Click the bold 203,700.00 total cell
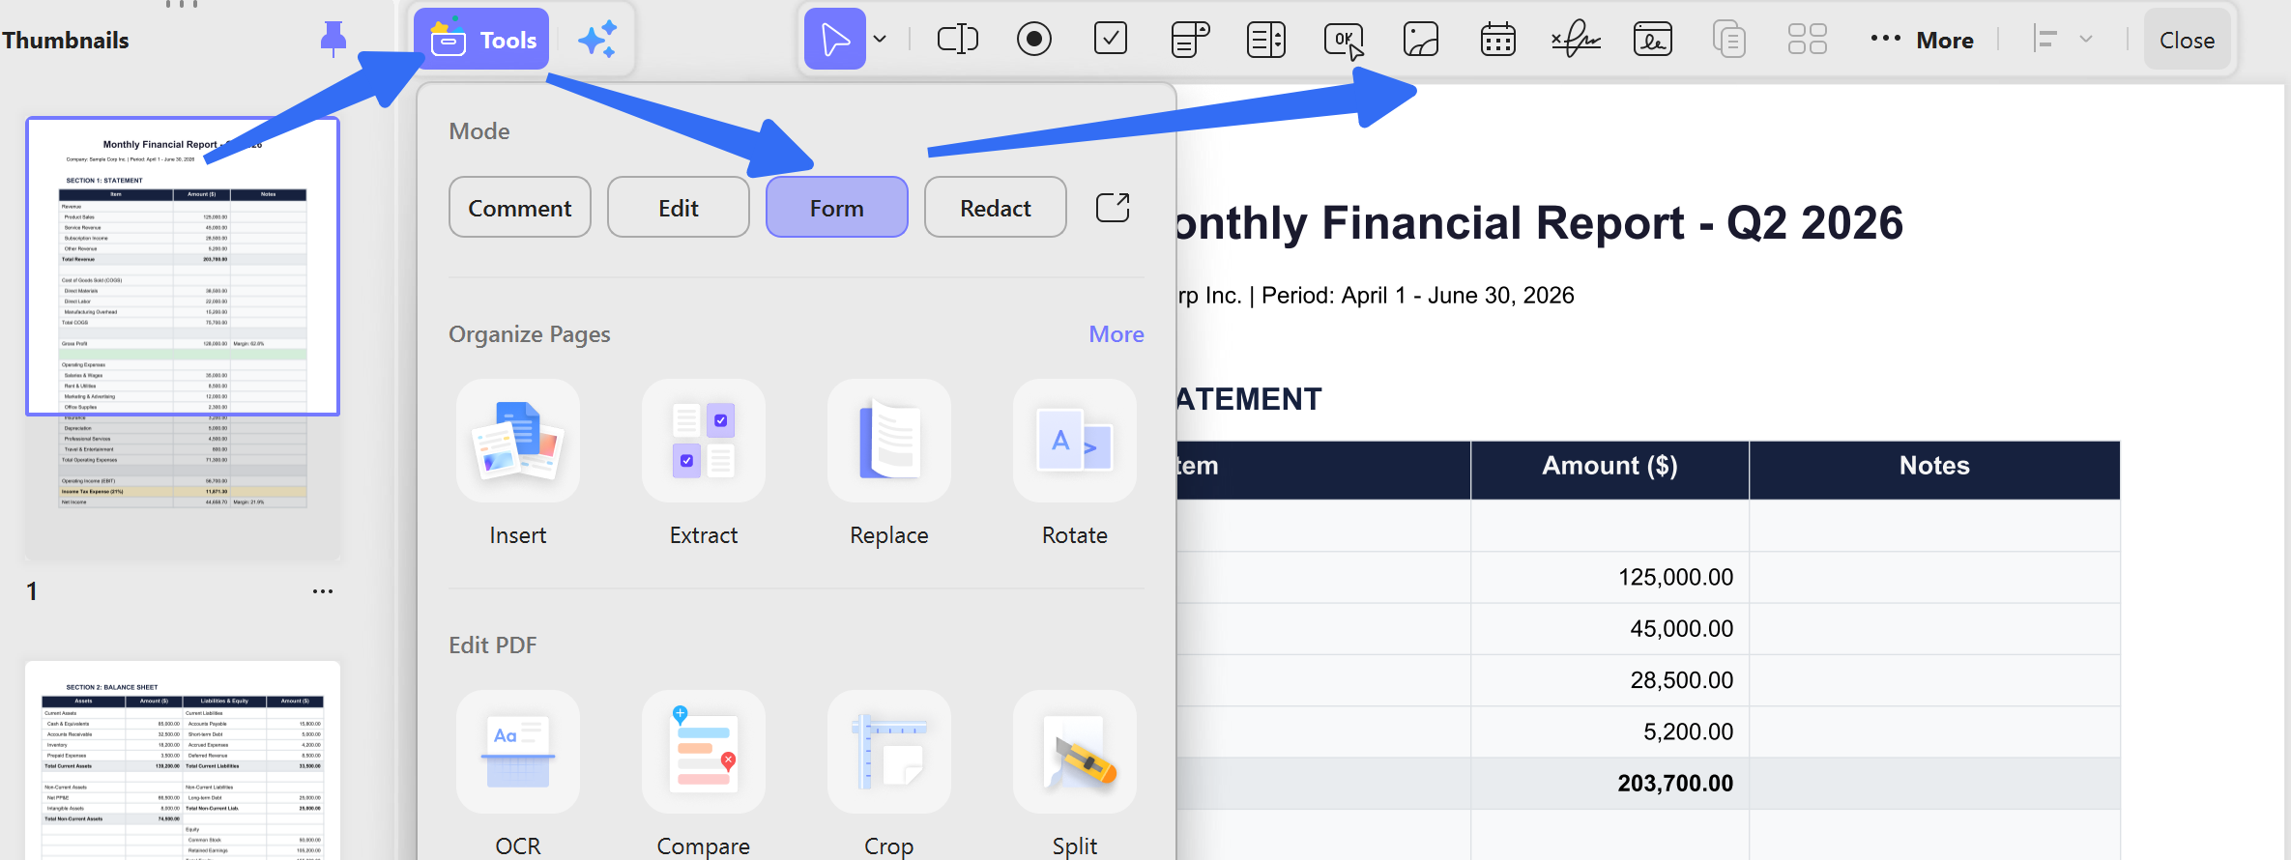The width and height of the screenshot is (2291, 860). pos(1609,784)
